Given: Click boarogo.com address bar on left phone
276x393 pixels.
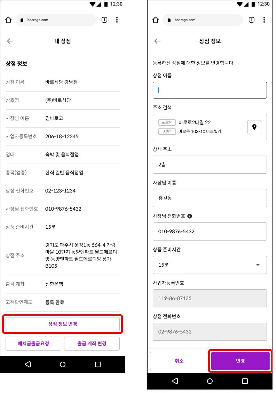Looking at the screenshot, I should point(56,20).
